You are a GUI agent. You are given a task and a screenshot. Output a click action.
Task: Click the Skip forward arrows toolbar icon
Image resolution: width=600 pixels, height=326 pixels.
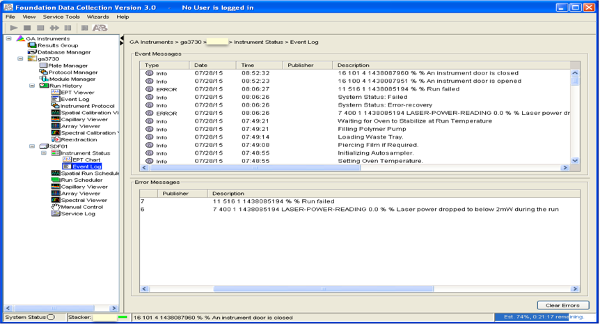(54, 28)
